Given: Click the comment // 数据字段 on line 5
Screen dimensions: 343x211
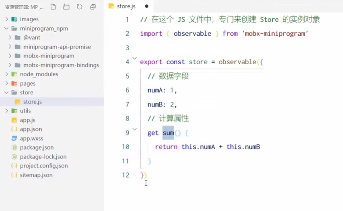Looking at the screenshot, I should [x=168, y=76].
